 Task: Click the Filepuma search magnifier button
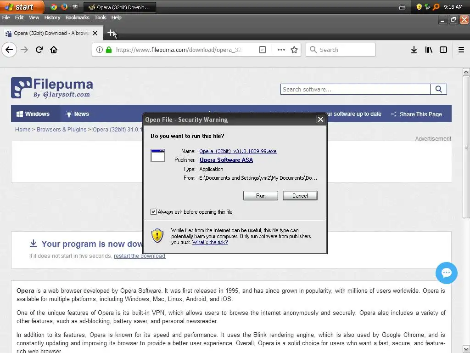pyautogui.click(x=438, y=89)
